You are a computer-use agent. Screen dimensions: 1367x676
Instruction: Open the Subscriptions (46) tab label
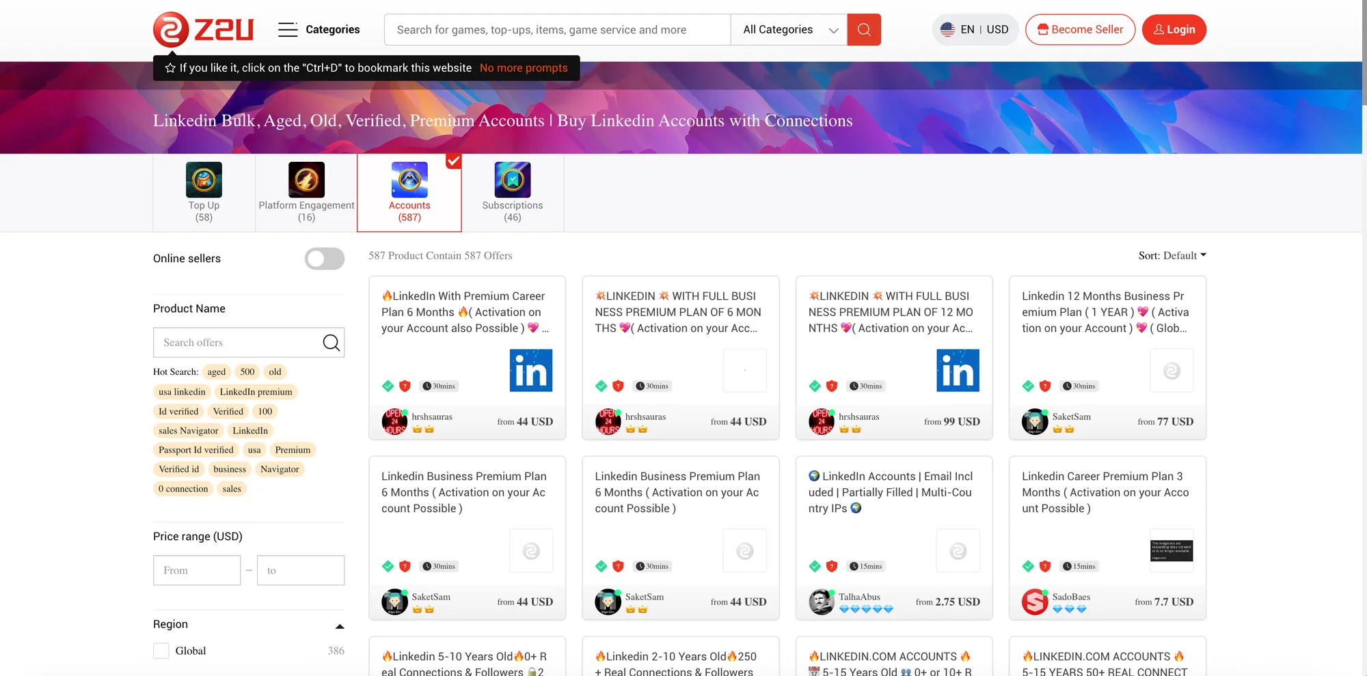513,211
